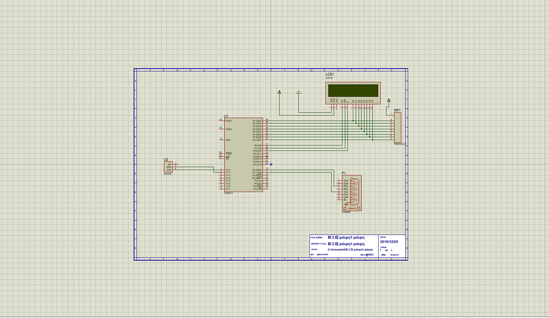
Task: Click the LM016L part value label
Action: click(x=329, y=78)
